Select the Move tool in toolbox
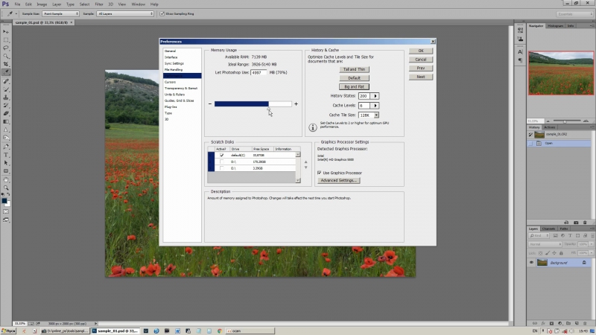 [6, 31]
